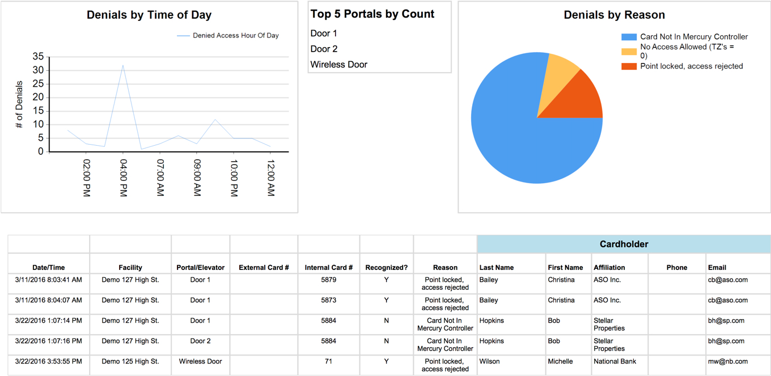This screenshot has width=771, height=376.
Task: Click the Last Name column header
Action: [x=497, y=268]
